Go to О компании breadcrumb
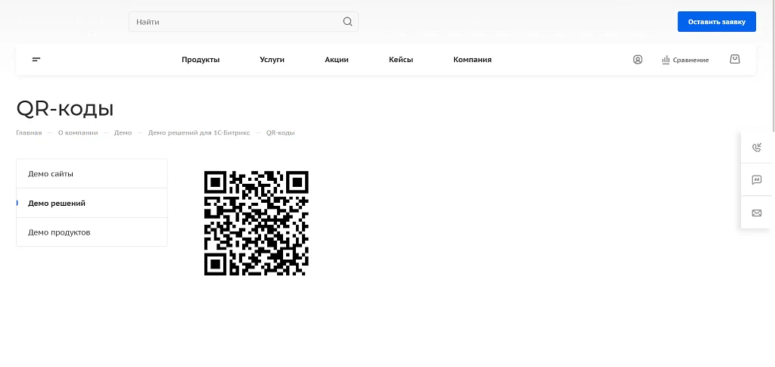Viewport: 775px width, 367px height. tap(78, 133)
